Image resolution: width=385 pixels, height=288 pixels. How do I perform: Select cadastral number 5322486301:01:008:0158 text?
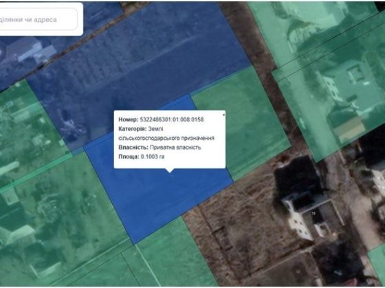click(172, 119)
